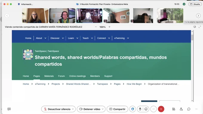Open video options arrow beside Detener vídeo
Image resolution: width=203 pixels, height=114 pixels.
(103, 109)
